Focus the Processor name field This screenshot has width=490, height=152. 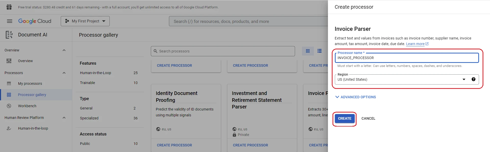(x=407, y=58)
